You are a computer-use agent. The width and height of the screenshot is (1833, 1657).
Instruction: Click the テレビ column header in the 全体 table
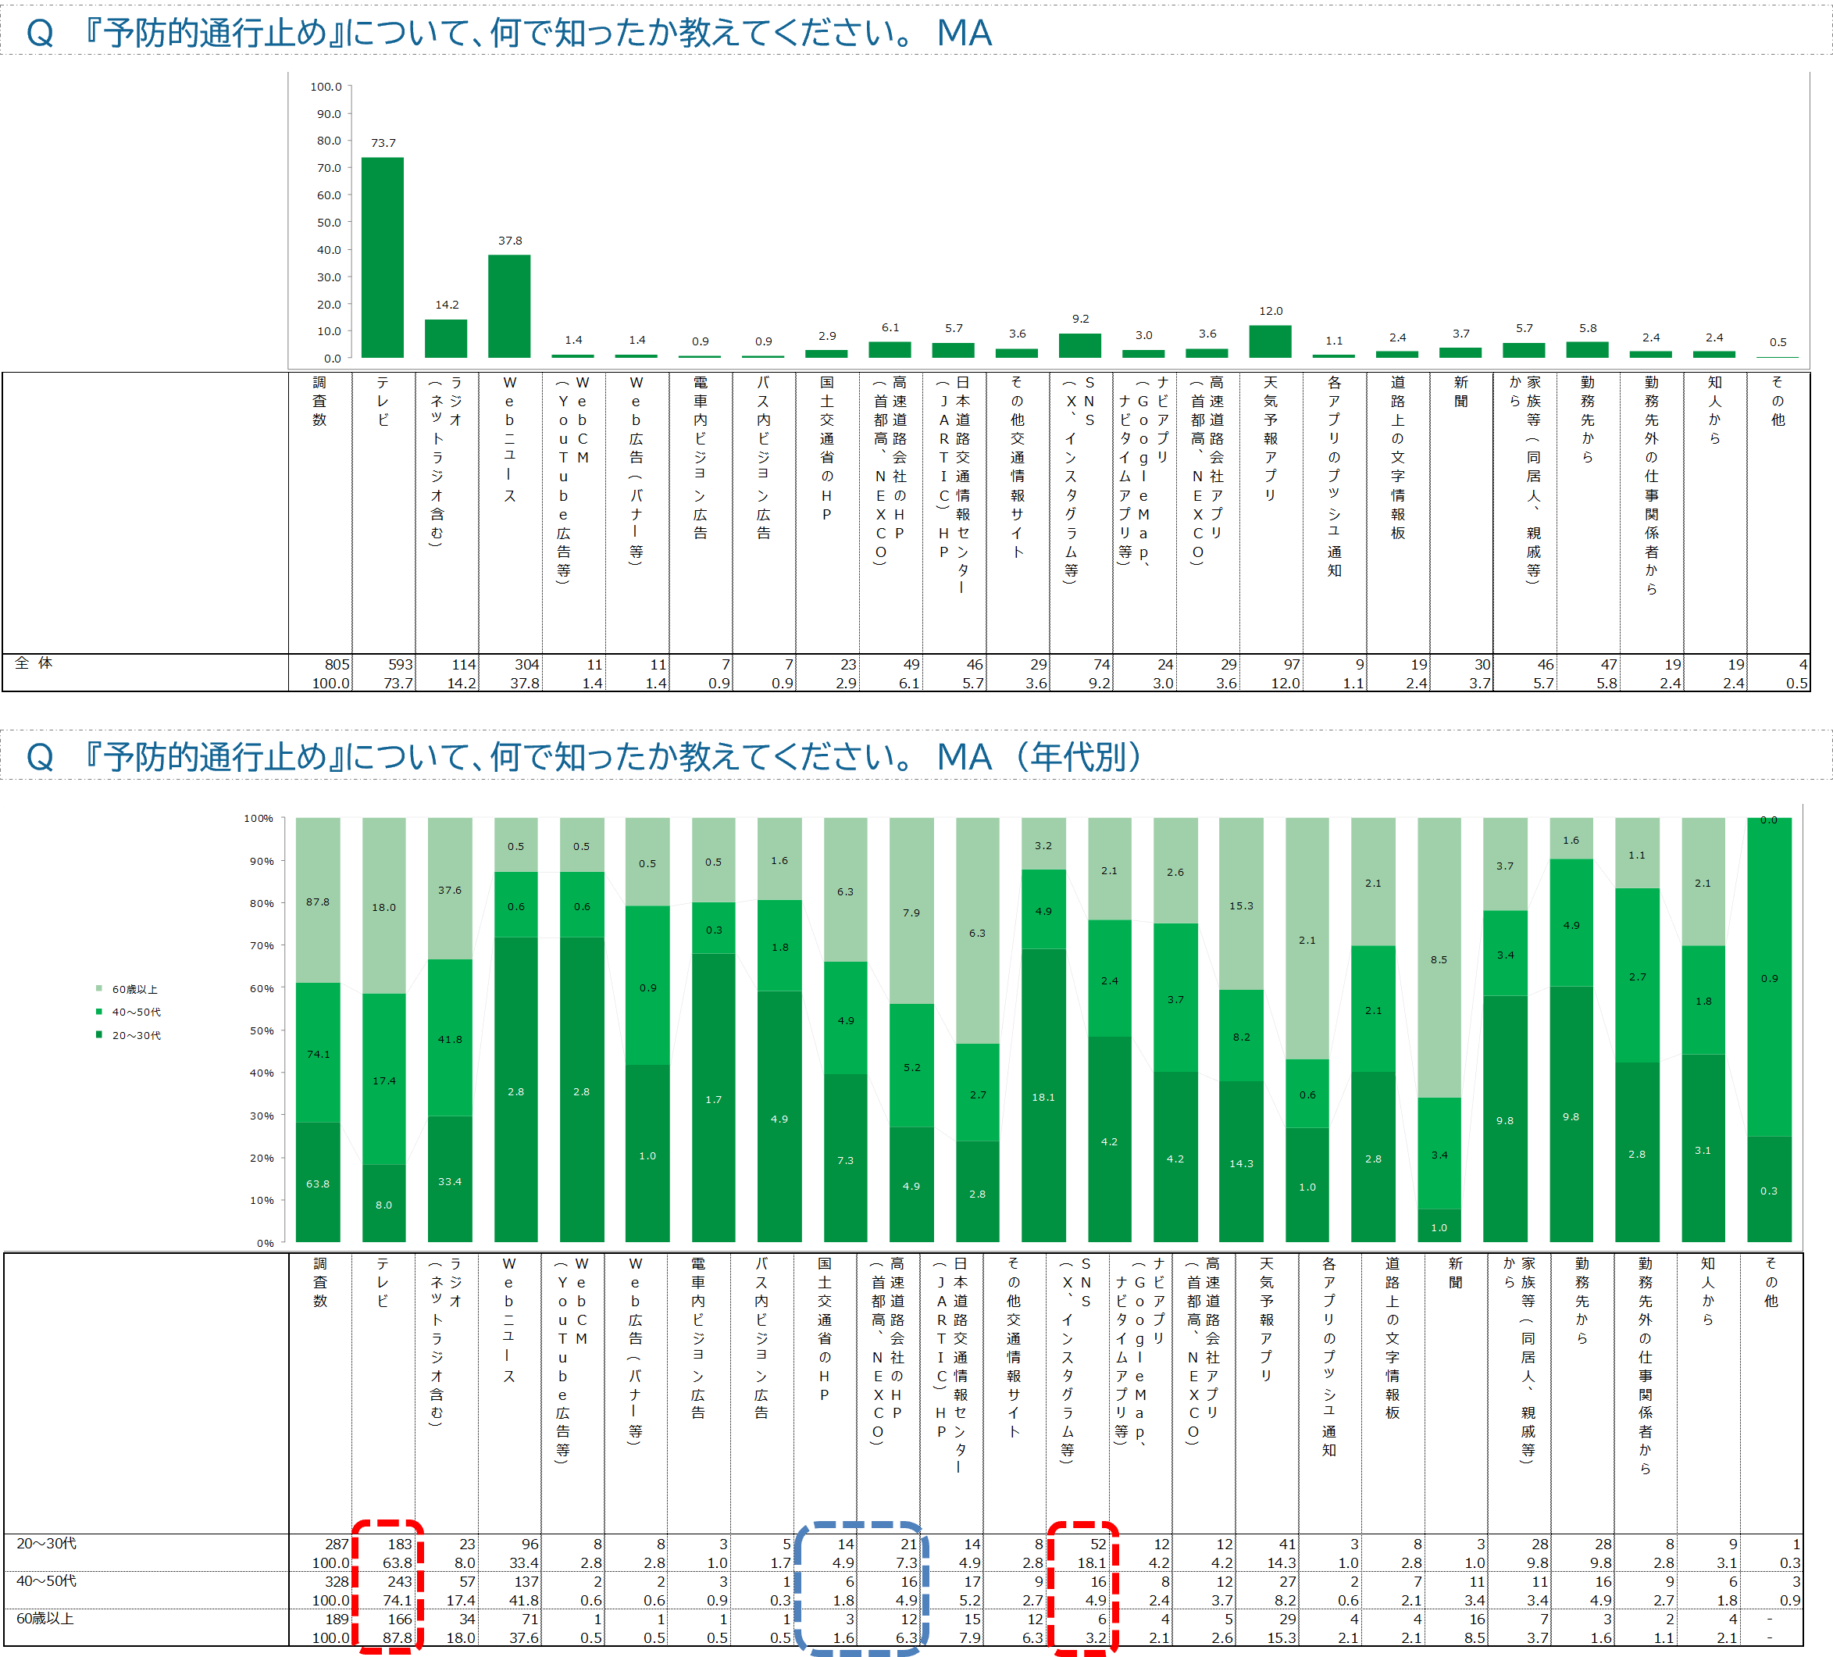[x=383, y=401]
